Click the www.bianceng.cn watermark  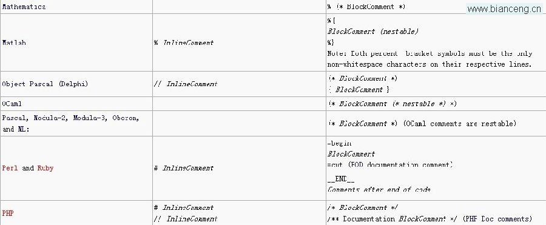click(504, 9)
